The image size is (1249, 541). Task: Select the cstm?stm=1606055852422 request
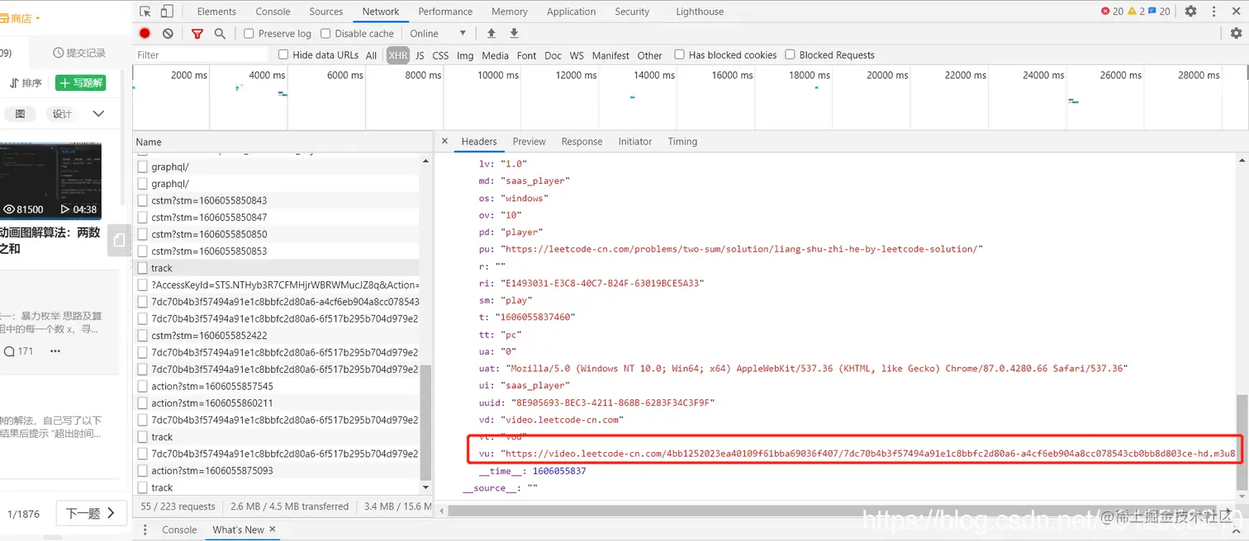coord(277,336)
